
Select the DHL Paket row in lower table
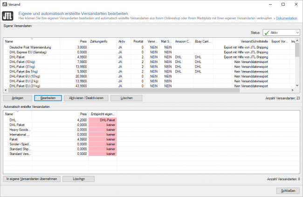coord(60,125)
